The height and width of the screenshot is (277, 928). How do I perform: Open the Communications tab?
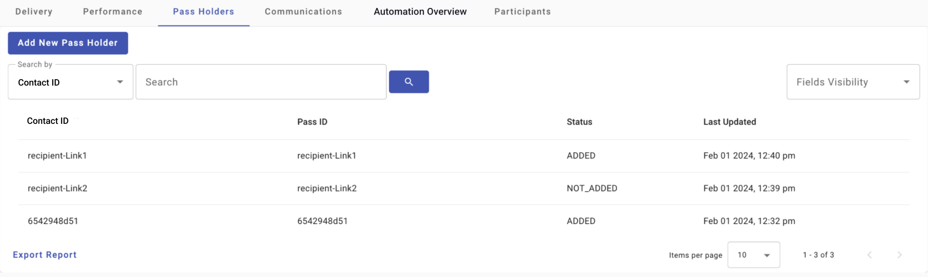pyautogui.click(x=304, y=12)
